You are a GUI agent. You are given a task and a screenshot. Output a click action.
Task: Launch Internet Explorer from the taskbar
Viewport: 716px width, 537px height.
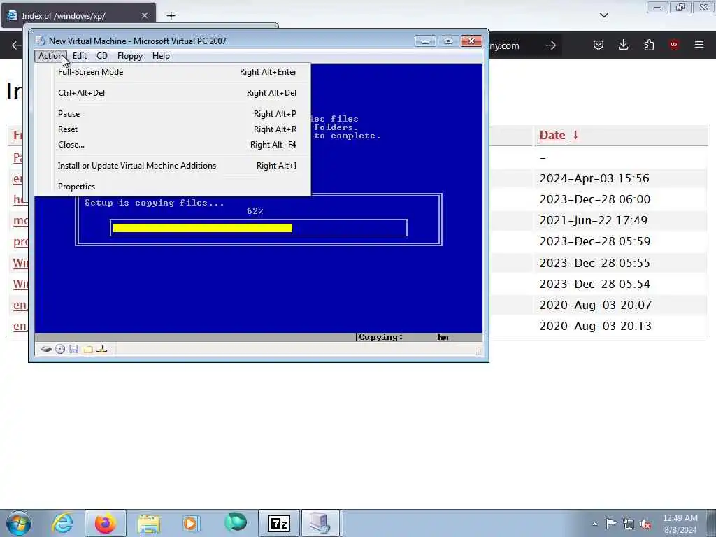point(62,523)
